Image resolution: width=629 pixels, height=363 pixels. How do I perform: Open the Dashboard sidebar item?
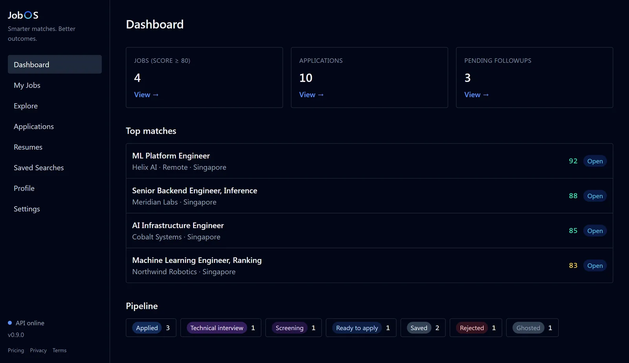pos(55,64)
